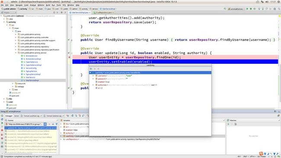
Task: Expand authority variable in Variables panel
Action: [61, 133]
